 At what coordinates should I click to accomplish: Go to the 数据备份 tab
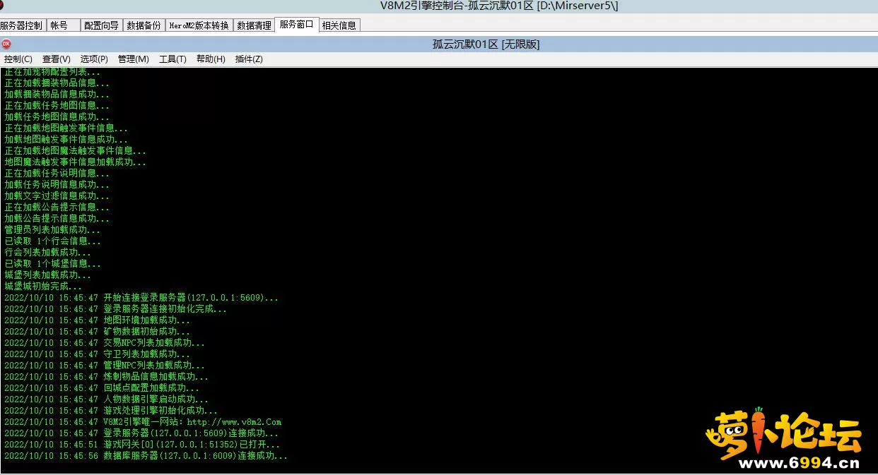144,25
